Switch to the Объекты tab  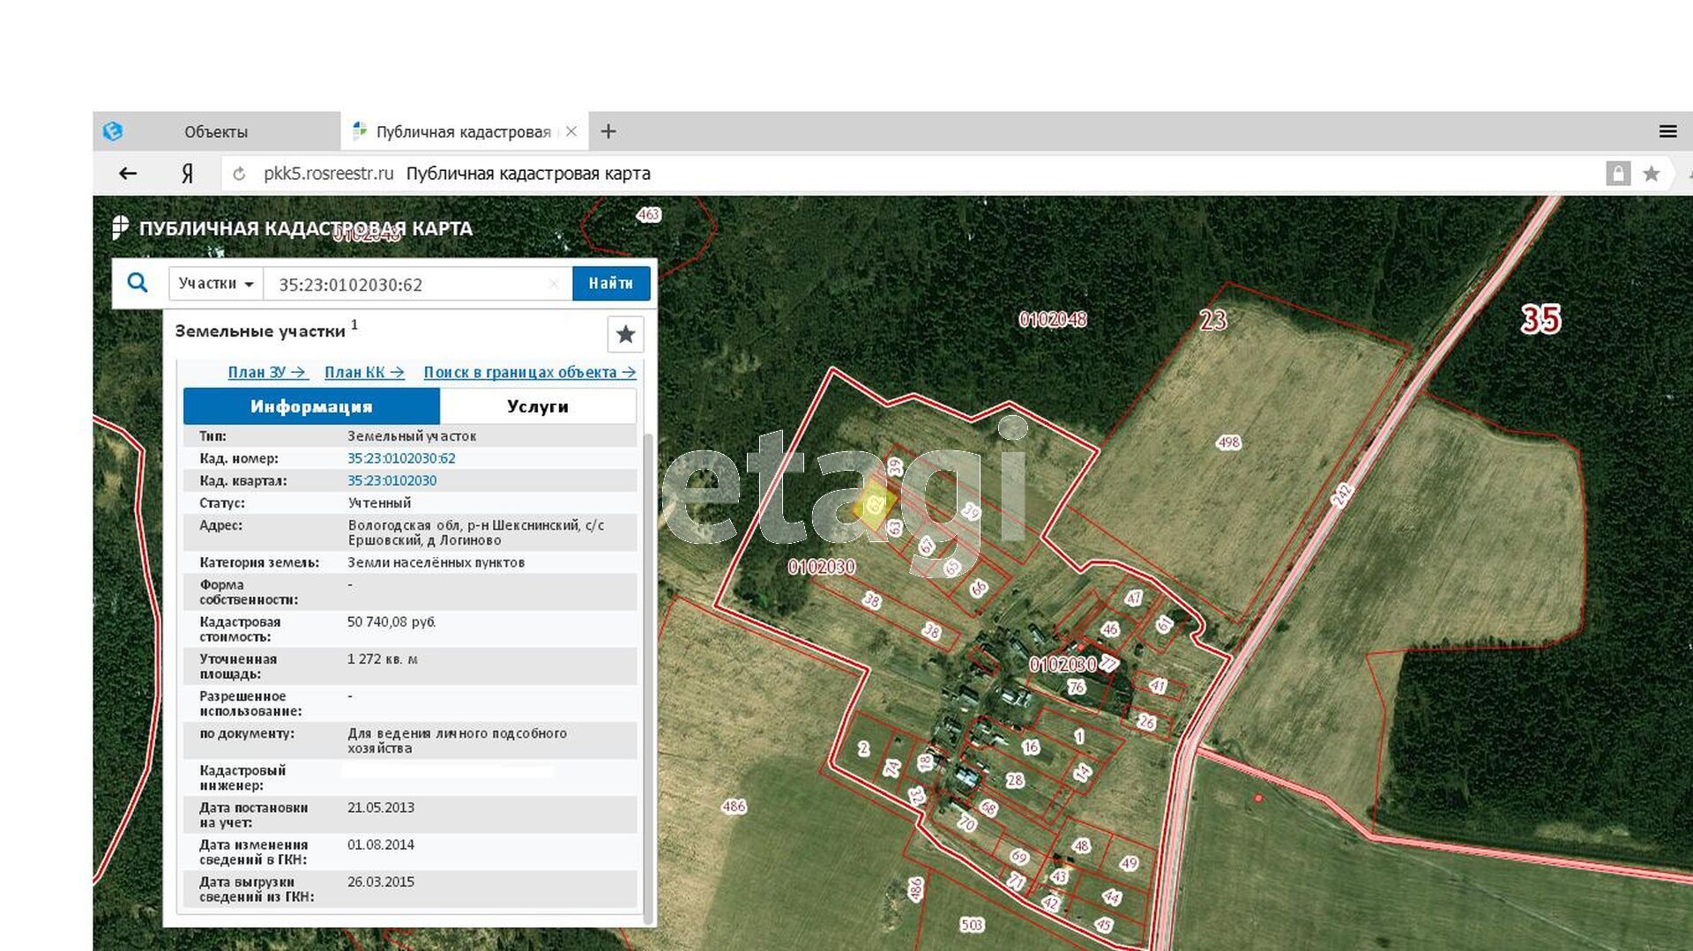click(x=216, y=131)
